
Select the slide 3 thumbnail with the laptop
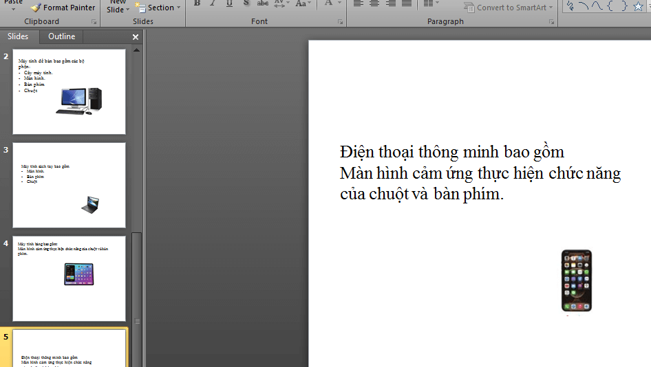pyautogui.click(x=69, y=185)
